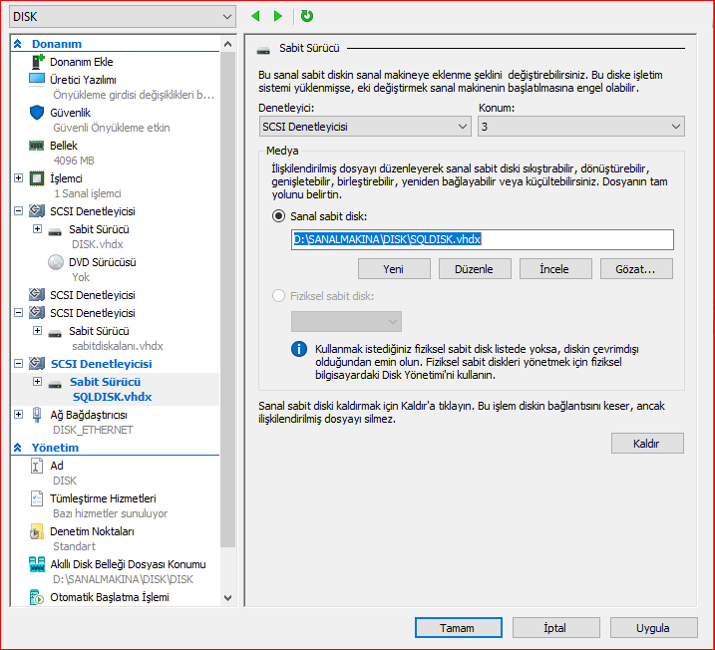Click the Sabit Sürücü header drive icon
The height and width of the screenshot is (650, 715).
(263, 50)
